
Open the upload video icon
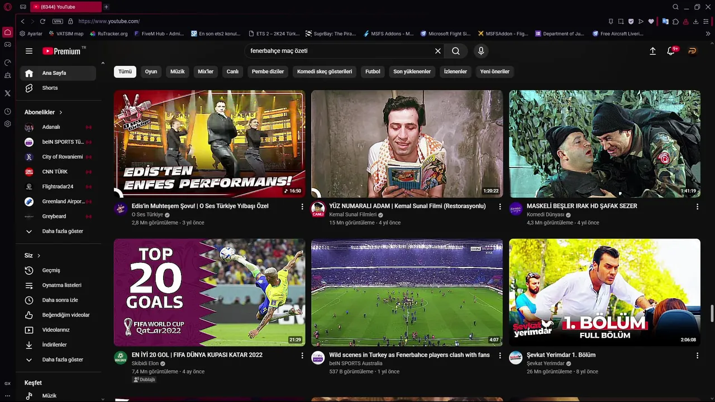[652, 51]
